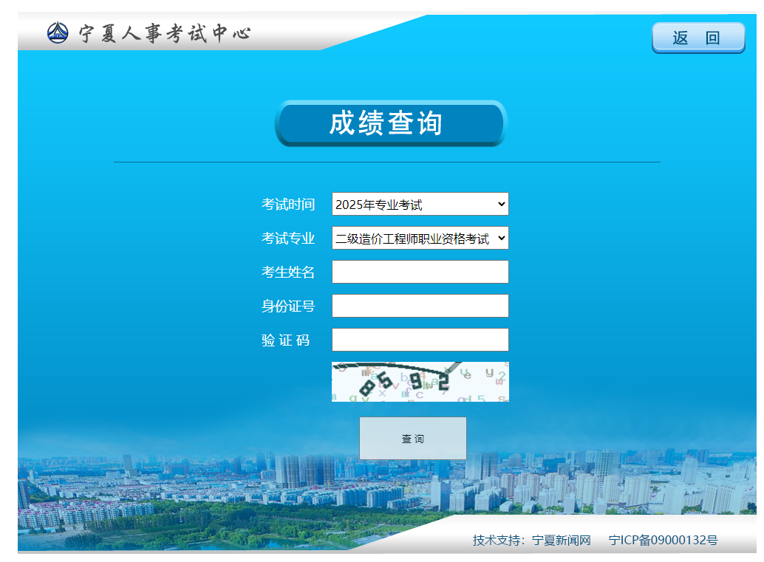
Task: Click the 考试专业 label text
Action: pos(288,238)
